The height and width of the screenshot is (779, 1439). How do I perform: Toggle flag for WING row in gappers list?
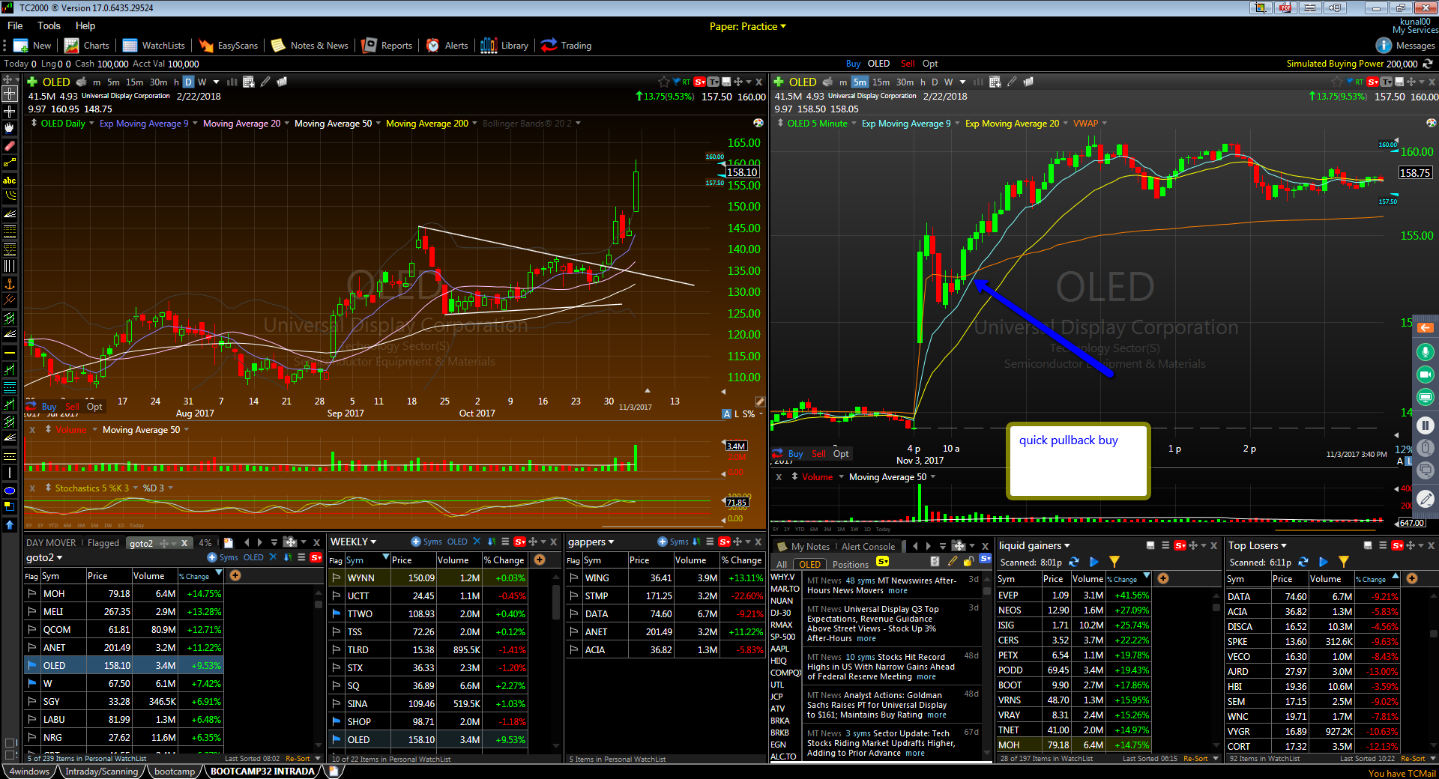(x=574, y=578)
